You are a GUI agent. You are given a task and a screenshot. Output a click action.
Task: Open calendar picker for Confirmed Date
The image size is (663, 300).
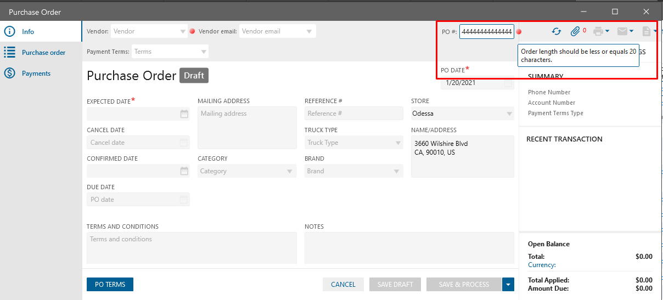[184, 171]
